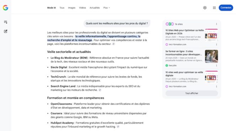The image size is (236, 131).
Task: Switch to the Actualités tab
Action: pos(95,8)
